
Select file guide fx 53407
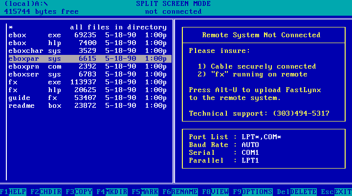[x=88, y=98]
